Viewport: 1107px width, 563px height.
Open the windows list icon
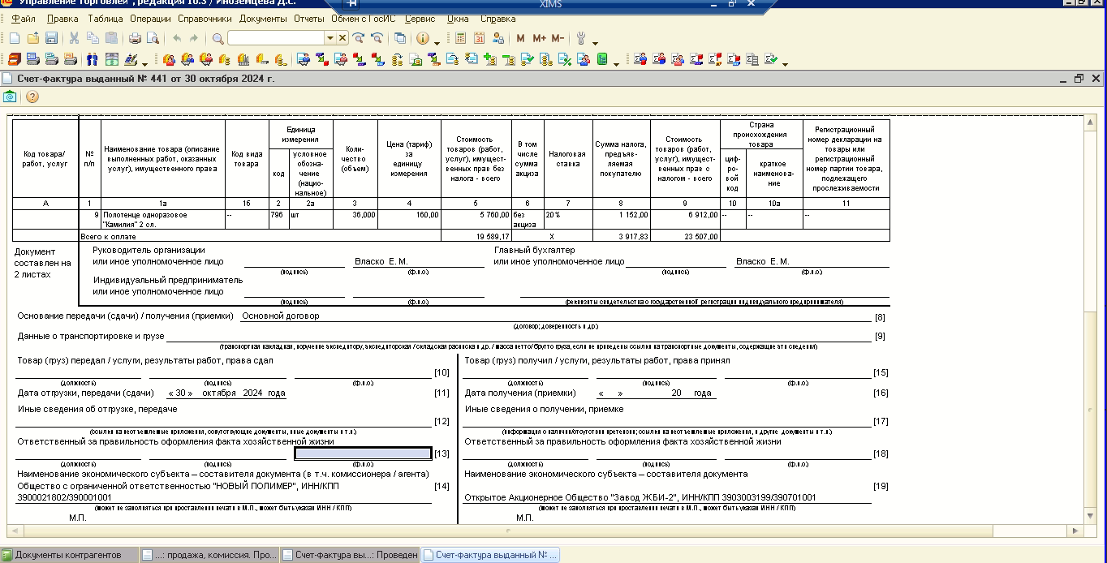(x=400, y=38)
